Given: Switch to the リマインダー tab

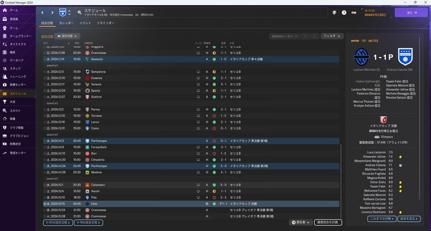Looking at the screenshot, I should 106,23.
